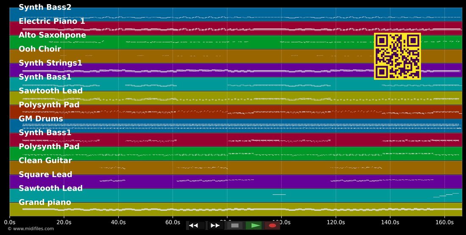Select the Electric Piano 1 track label
This screenshot has height=235, width=466.
(x=52, y=21)
